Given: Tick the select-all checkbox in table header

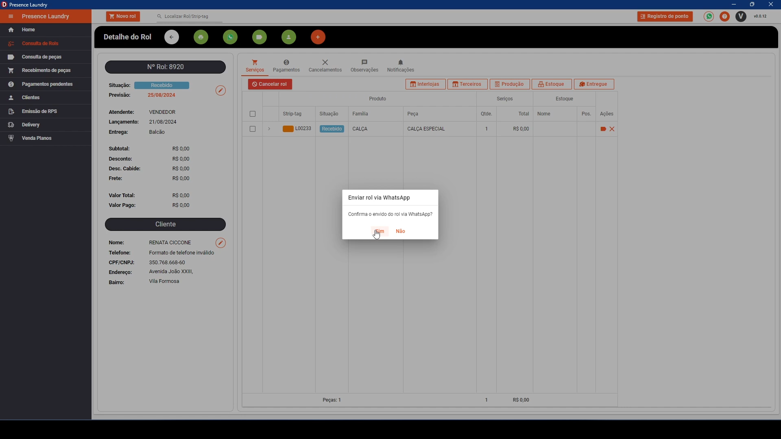Looking at the screenshot, I should [253, 114].
